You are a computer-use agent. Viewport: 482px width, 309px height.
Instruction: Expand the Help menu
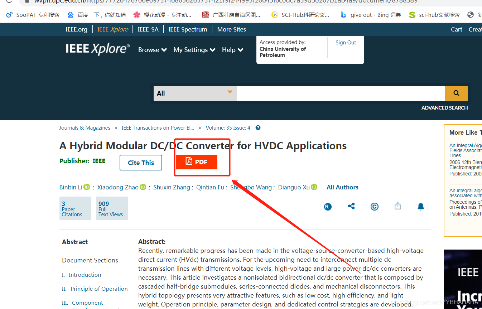pyautogui.click(x=233, y=50)
